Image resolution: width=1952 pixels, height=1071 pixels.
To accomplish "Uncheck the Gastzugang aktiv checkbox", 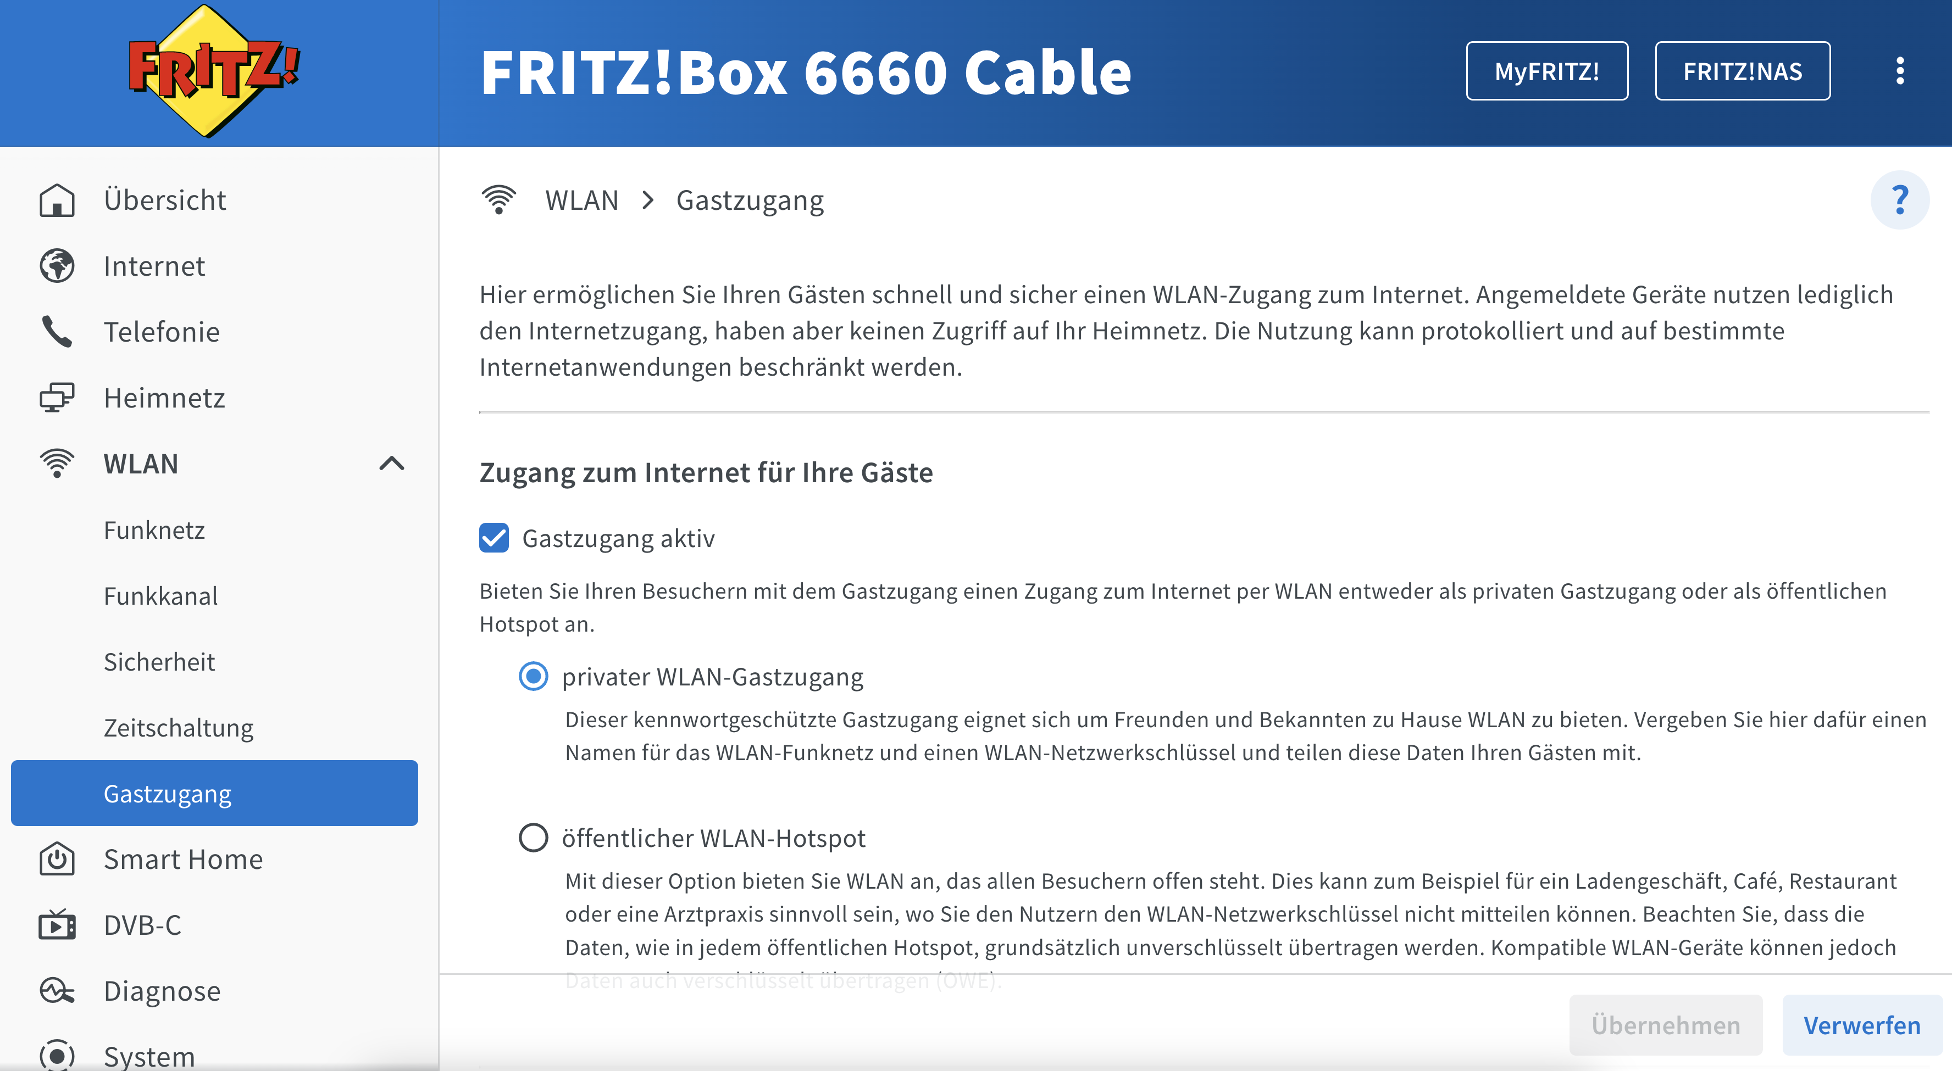I will (494, 538).
